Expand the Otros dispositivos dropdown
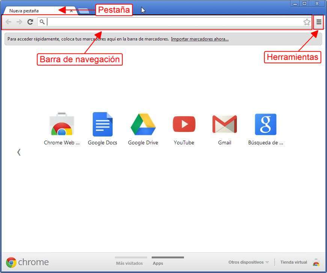 pos(249,262)
